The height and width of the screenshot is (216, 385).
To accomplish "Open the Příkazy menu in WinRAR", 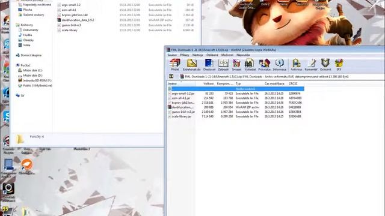I will [x=185, y=55].
